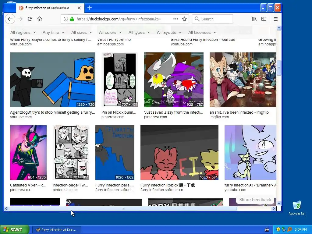Open the Agentdog31 blue Roblox character image
This screenshot has width=312, height=234.
point(52,80)
